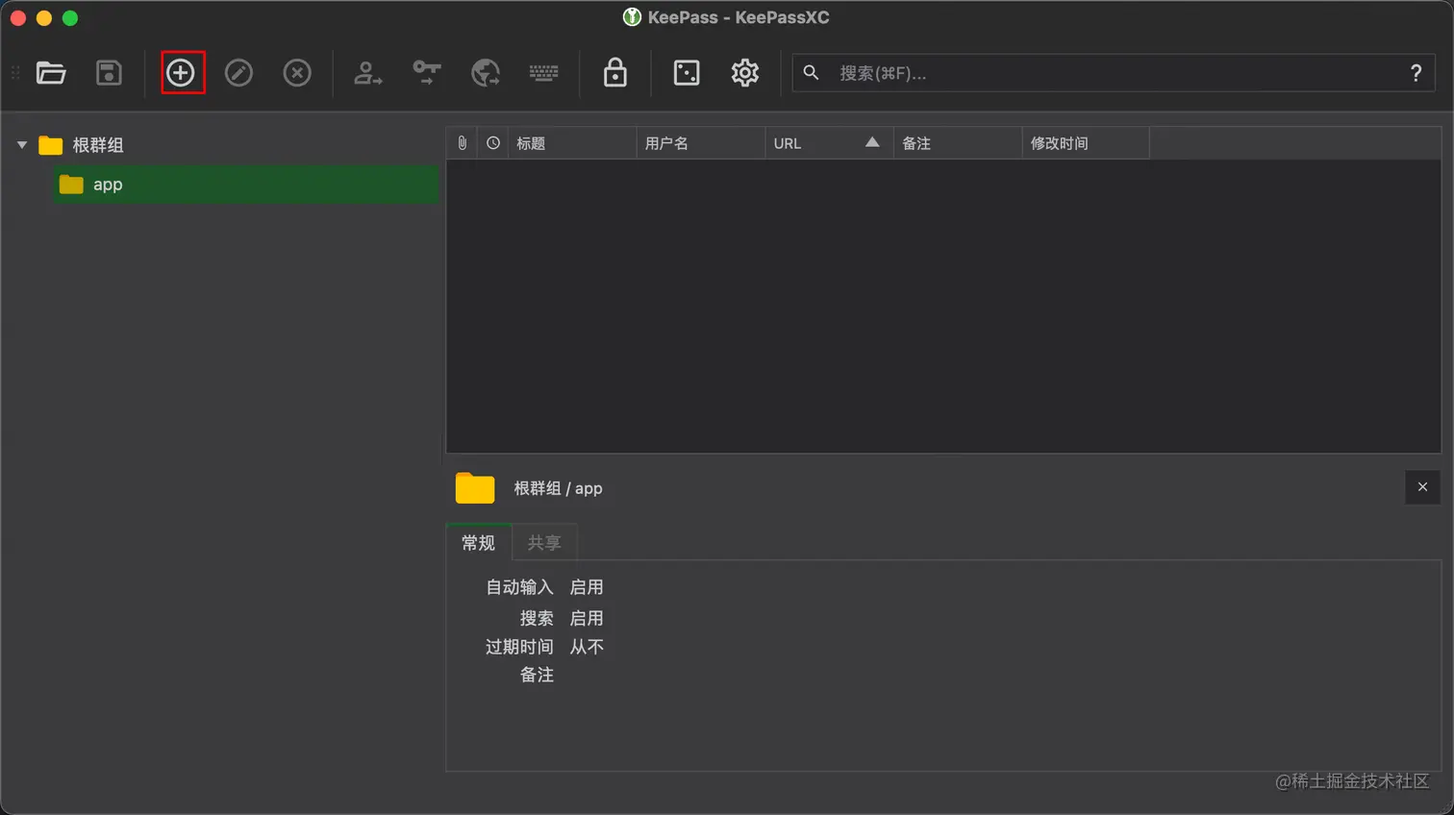Click the 根群组 / app preview title
This screenshot has height=815, width=1454.
[x=558, y=488]
